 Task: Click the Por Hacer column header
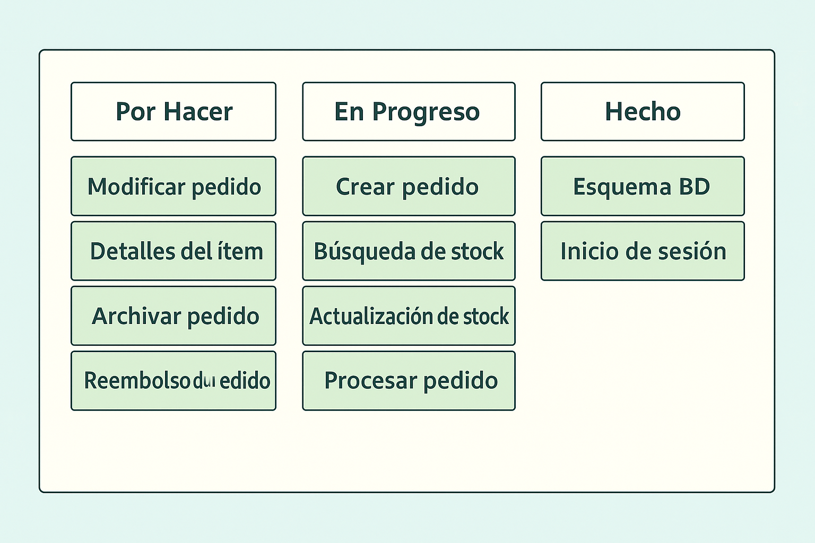click(174, 111)
